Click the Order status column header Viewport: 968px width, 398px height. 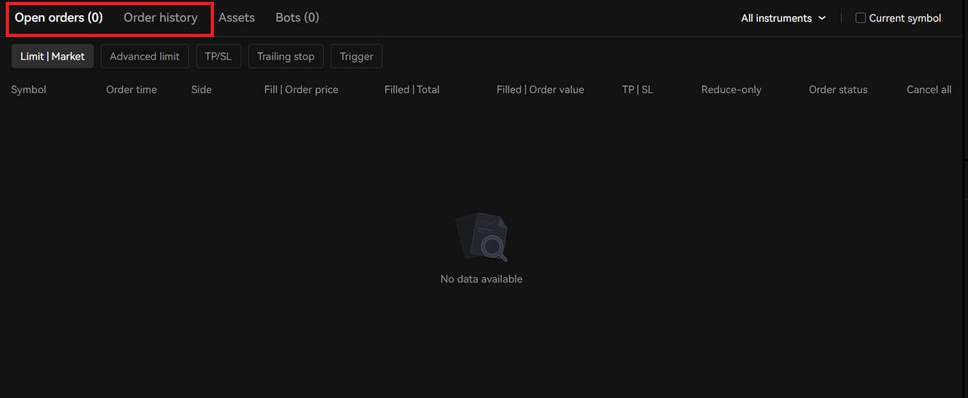pos(838,89)
